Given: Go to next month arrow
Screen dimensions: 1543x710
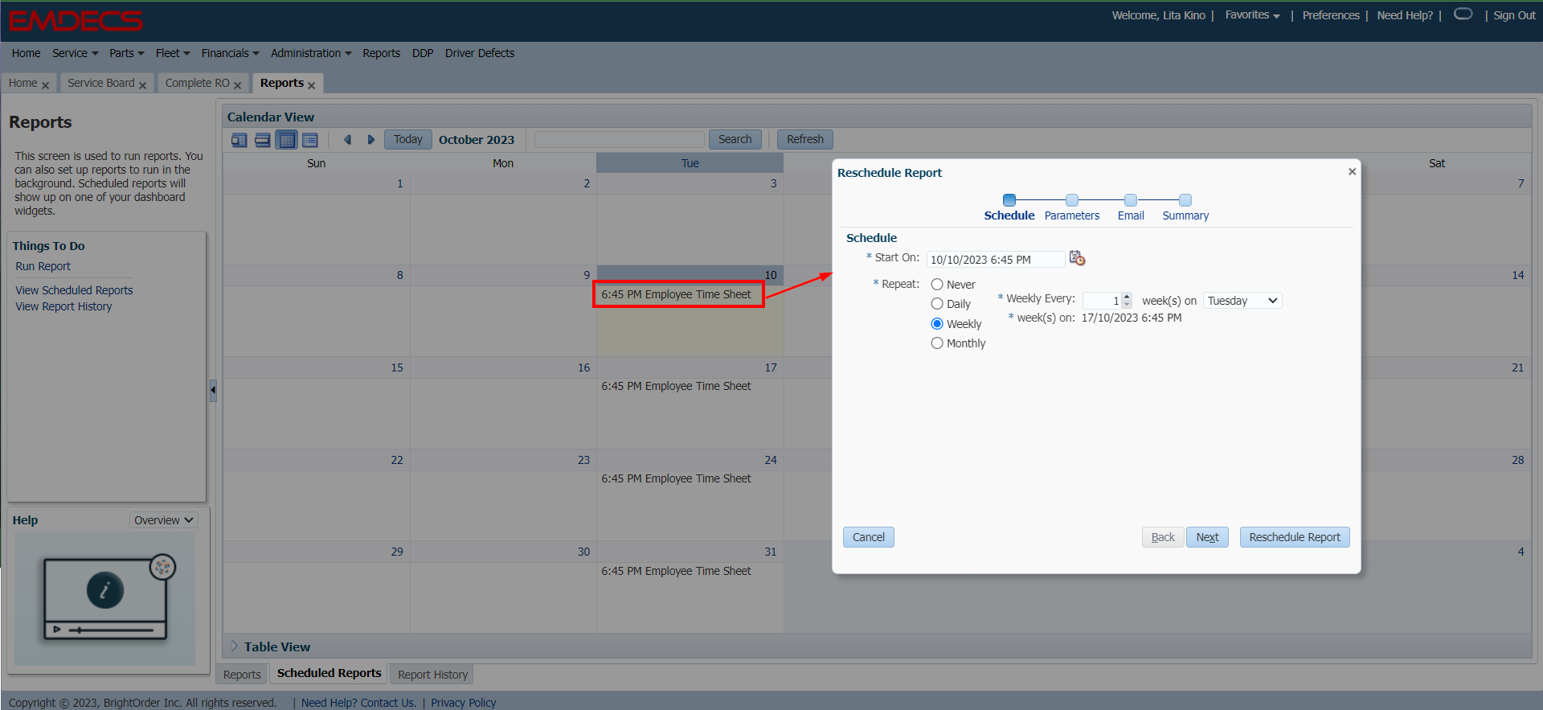Looking at the screenshot, I should [x=370, y=140].
